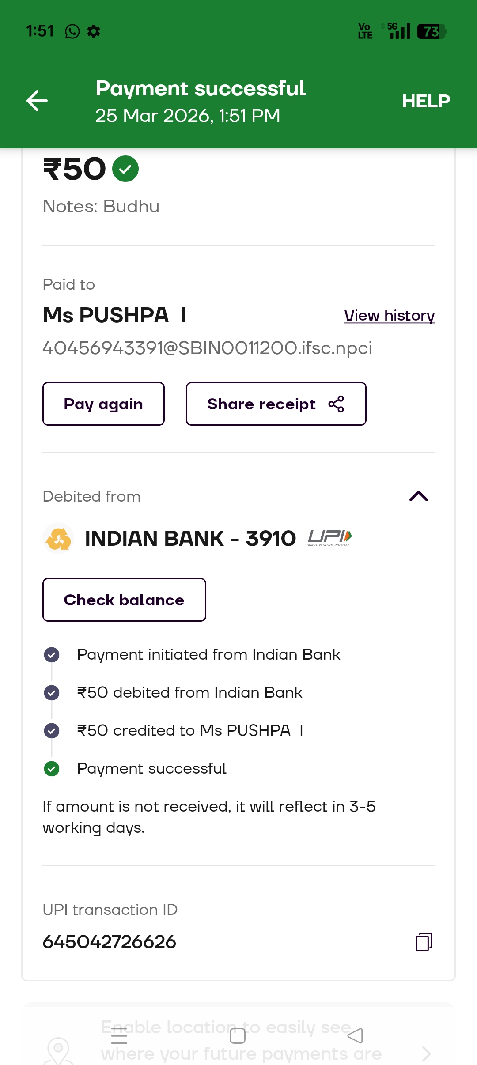Image resolution: width=477 pixels, height=1065 pixels.
Task: Tap the Android recent apps menu button
Action: click(x=119, y=1036)
